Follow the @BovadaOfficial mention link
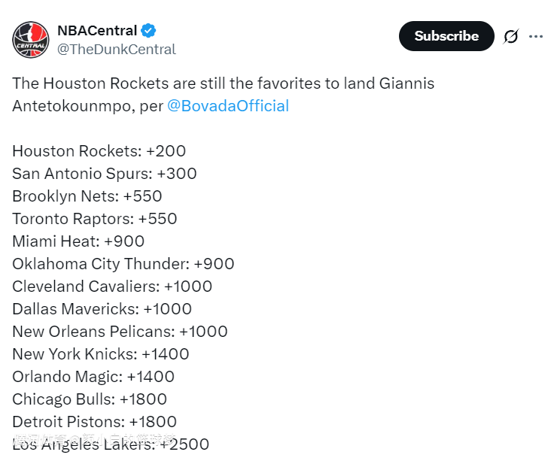The width and height of the screenshot is (545, 458). click(228, 106)
